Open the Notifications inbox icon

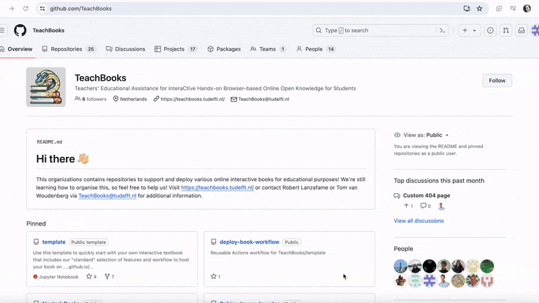521,30
